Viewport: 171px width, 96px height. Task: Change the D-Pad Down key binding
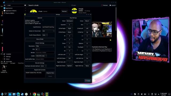69,32
